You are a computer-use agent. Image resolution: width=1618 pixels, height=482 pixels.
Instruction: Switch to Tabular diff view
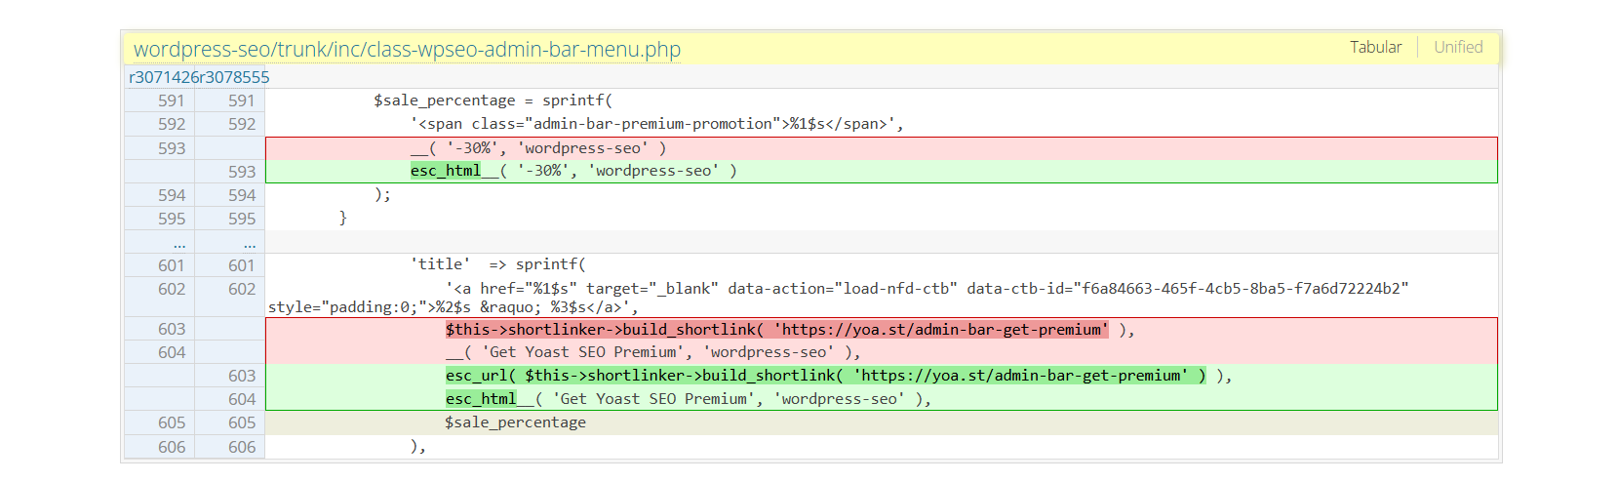click(x=1375, y=47)
